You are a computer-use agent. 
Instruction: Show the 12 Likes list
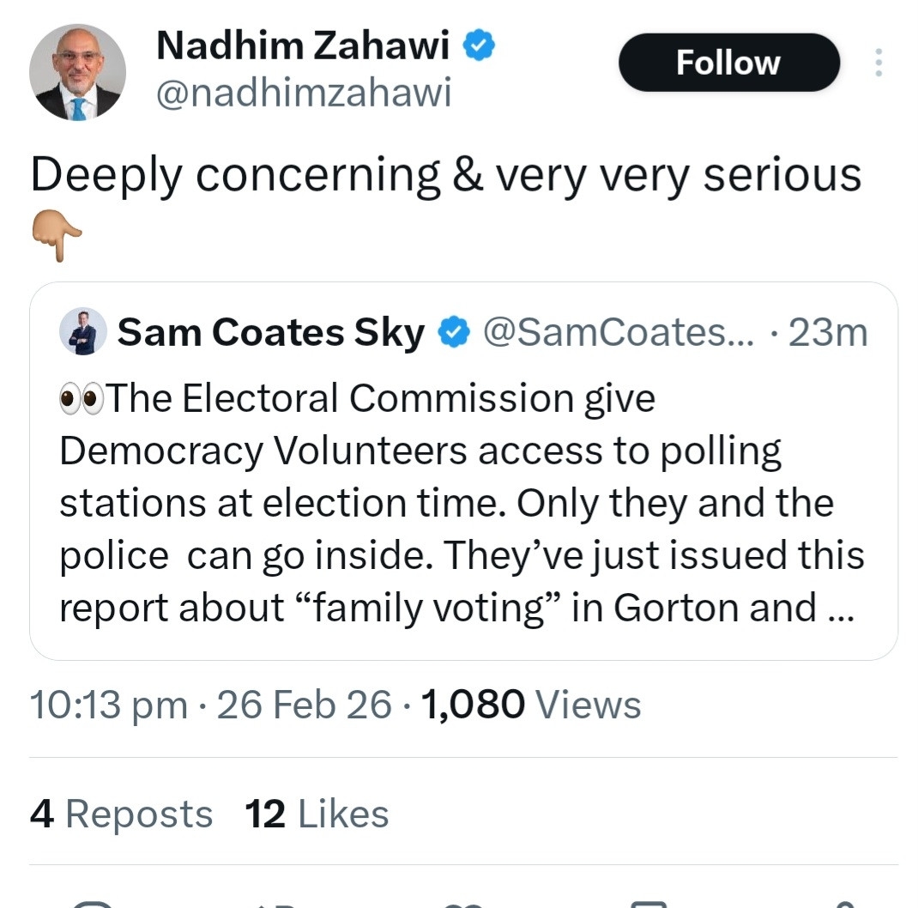click(x=317, y=814)
